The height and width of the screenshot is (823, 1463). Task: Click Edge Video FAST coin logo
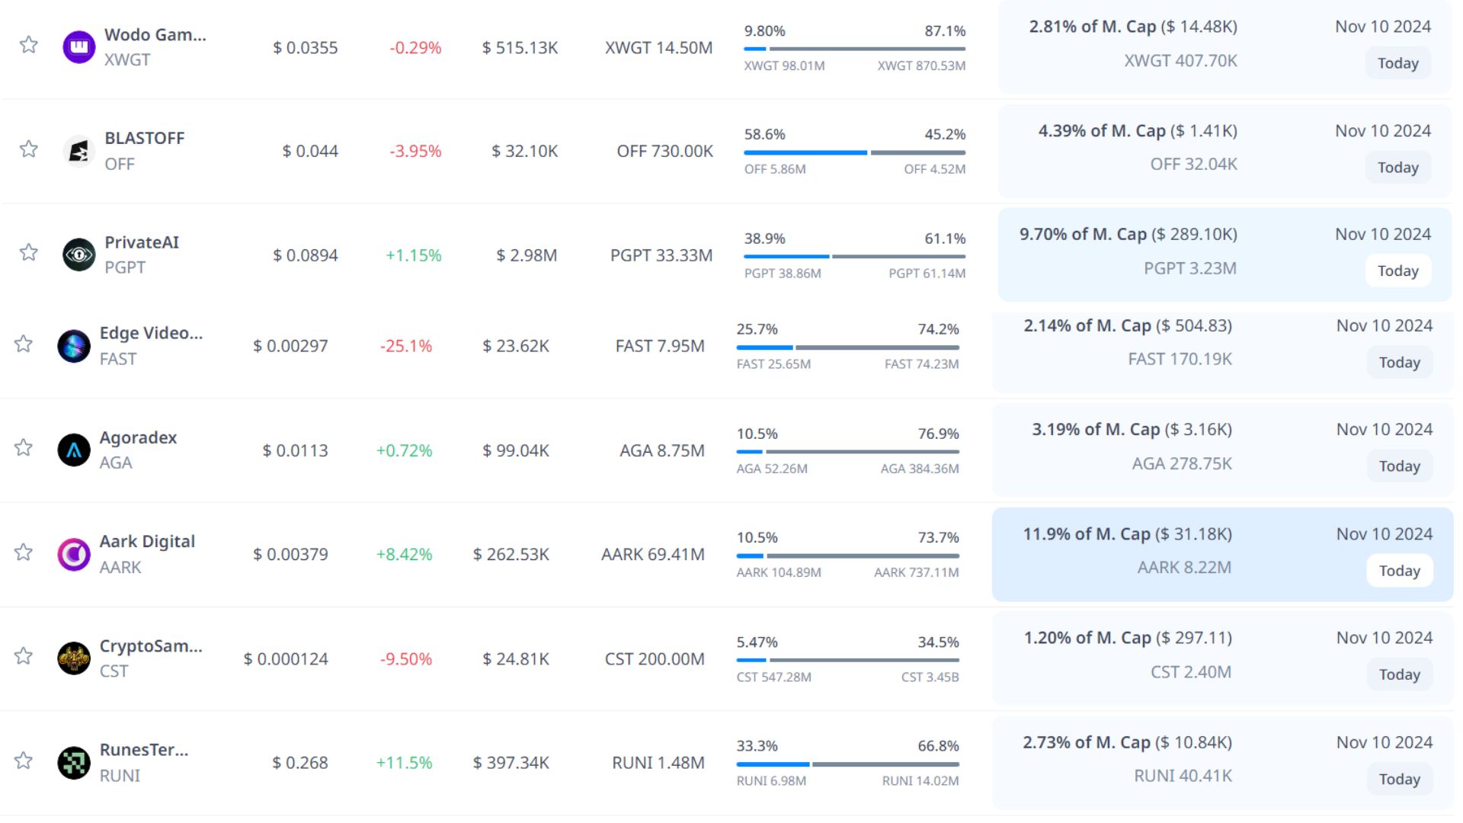74,346
